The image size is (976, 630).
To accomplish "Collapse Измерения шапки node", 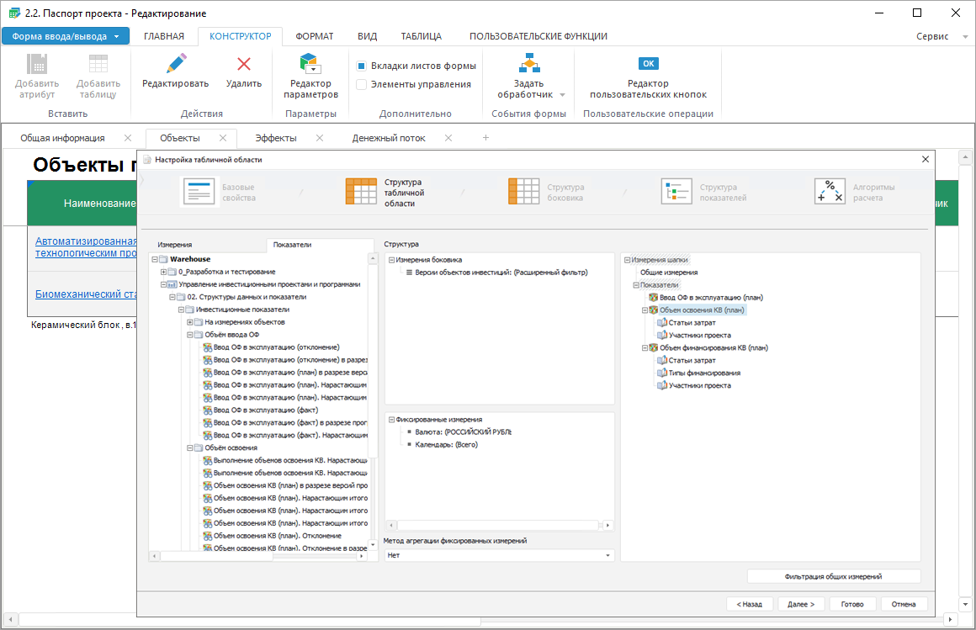I will pyautogui.click(x=628, y=260).
